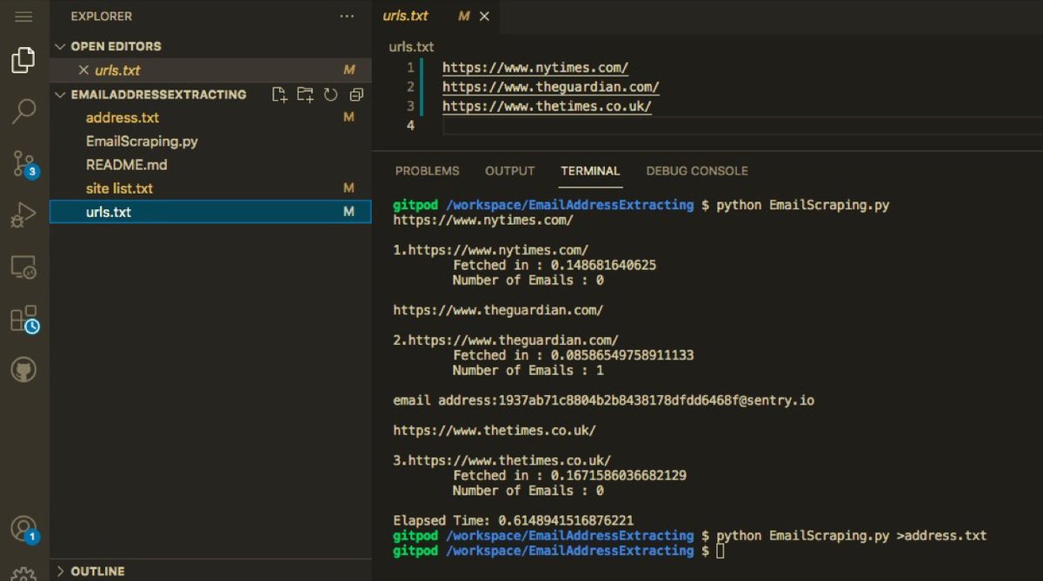Open the Remote Explorer view

23,267
